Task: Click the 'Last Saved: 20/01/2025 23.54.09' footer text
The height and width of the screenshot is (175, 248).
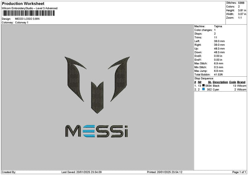Action: point(81,172)
